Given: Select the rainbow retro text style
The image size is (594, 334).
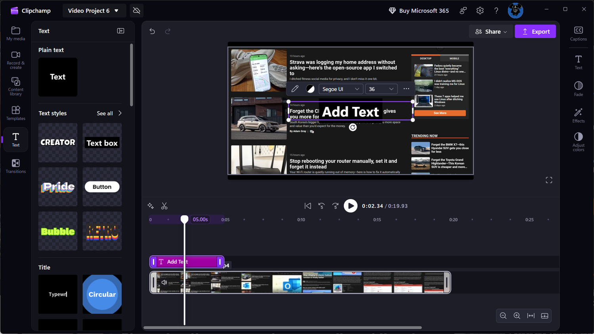Looking at the screenshot, I should click(102, 231).
